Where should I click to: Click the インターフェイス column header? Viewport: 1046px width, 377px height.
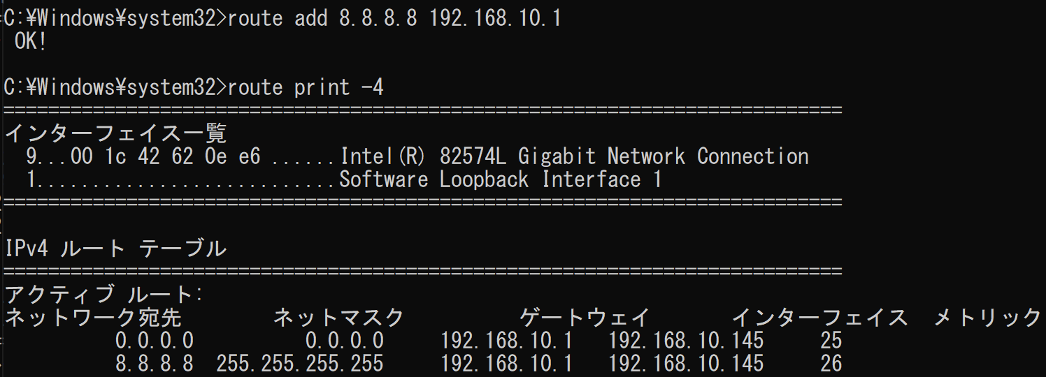[x=819, y=318]
